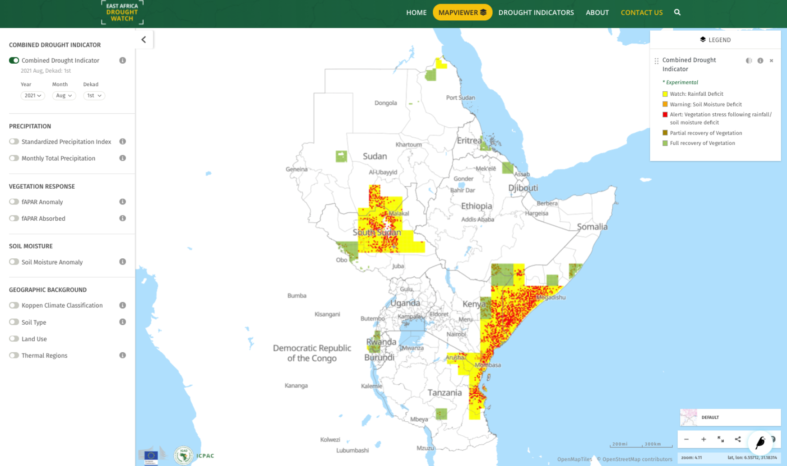
Task: Open the Year dropdown showing 2021
Action: point(32,95)
